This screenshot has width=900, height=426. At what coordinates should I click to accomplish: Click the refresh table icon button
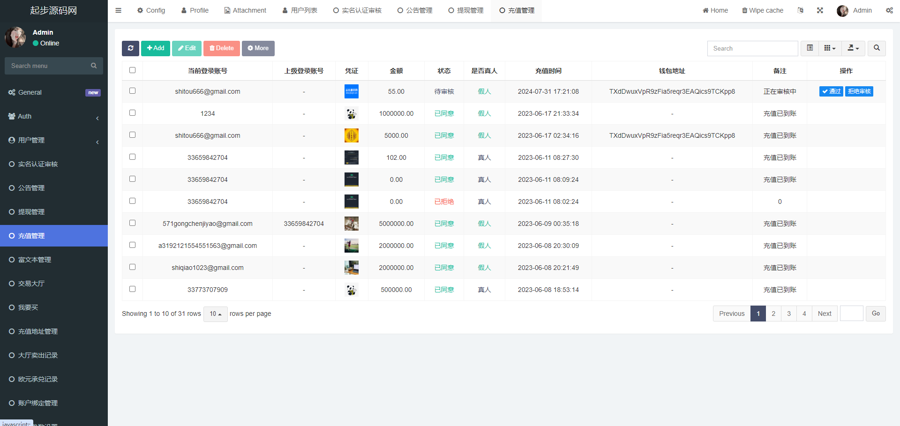point(130,48)
